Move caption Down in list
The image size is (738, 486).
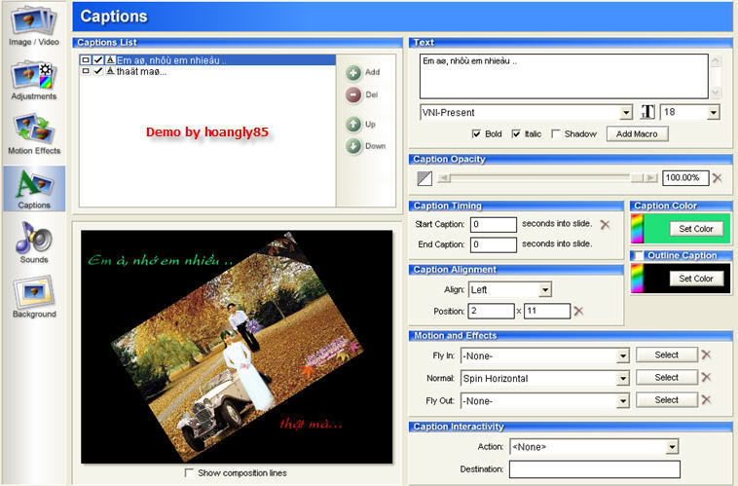pos(353,146)
